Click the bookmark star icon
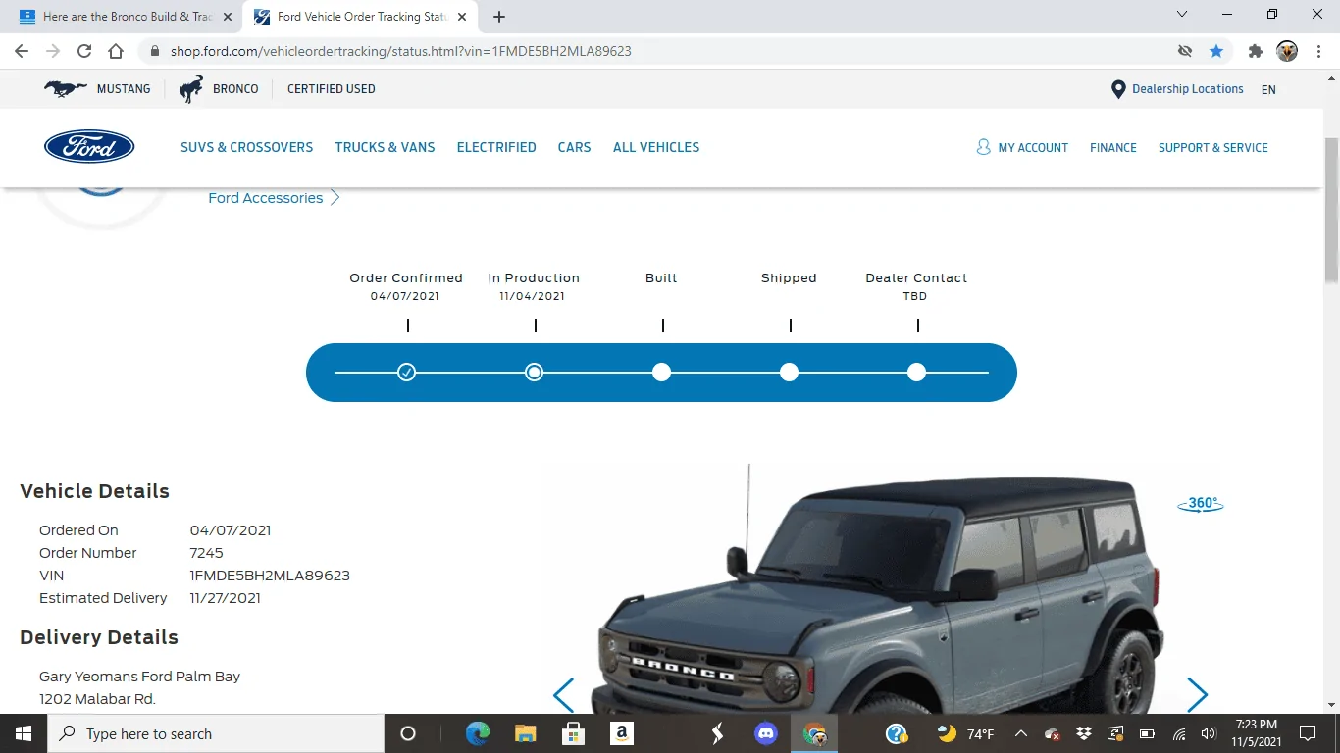This screenshot has height=753, width=1340. (1216, 51)
